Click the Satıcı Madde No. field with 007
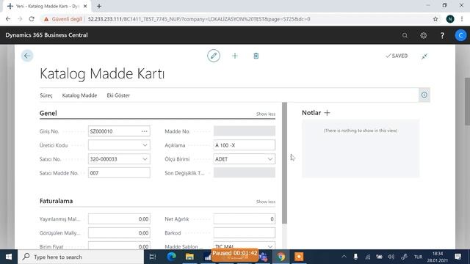Screen dimensions: 470x264 click(119, 173)
